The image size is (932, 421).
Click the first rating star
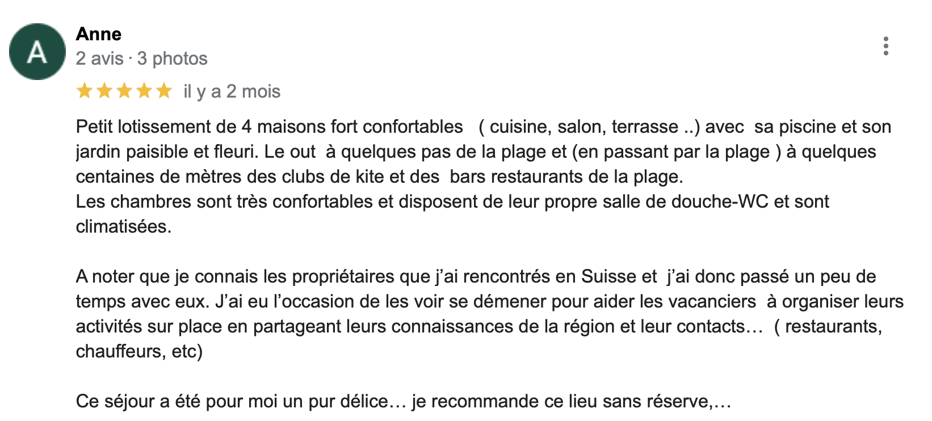[x=85, y=91]
